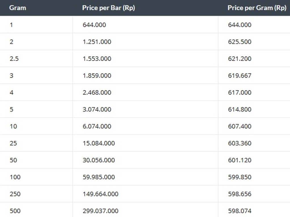Click bar price 6.074.000
This screenshot has width=290, height=217.
click(x=97, y=126)
